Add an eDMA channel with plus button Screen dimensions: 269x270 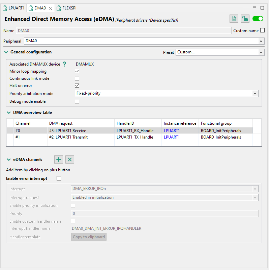[x=59, y=159]
